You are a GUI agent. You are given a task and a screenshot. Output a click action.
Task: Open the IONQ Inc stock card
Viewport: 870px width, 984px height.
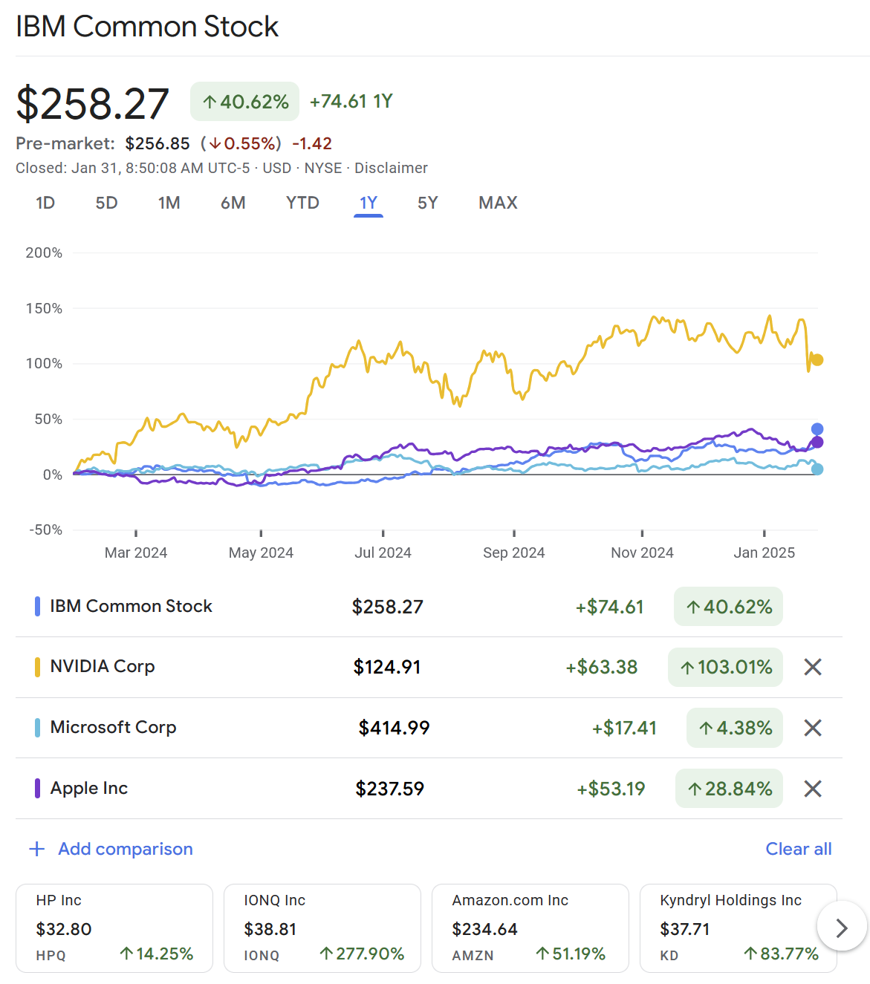322,928
